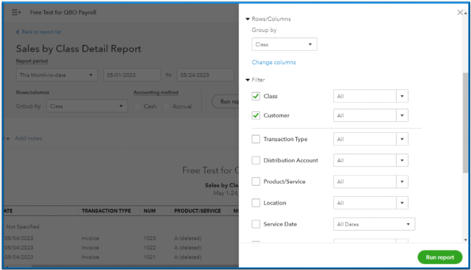The height and width of the screenshot is (270, 471).
Task: Check the Product/Service filter checkbox
Action: point(256,181)
